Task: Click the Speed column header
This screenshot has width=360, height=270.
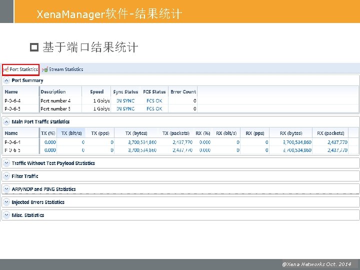Action: click(x=96, y=91)
